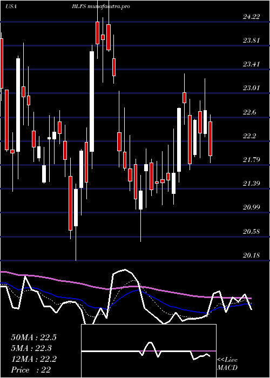Click the 23.81 price axis label
270x378 pixels.
252,40
